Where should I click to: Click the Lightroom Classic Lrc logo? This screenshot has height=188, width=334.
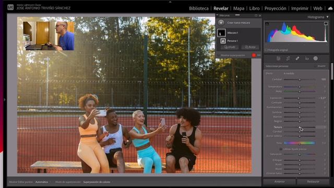point(10,7)
